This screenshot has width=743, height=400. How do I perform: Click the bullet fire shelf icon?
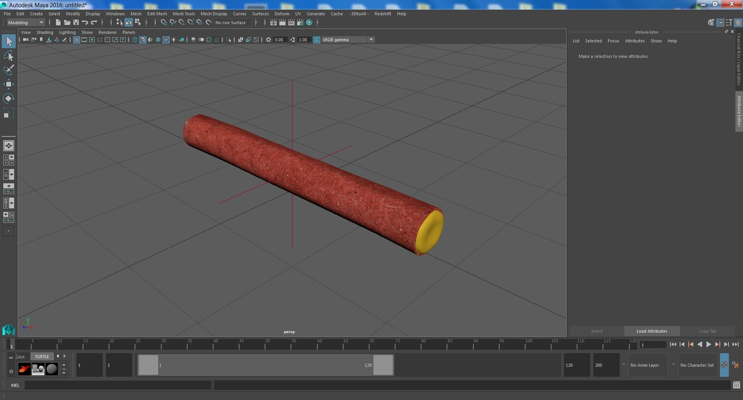tap(24, 369)
